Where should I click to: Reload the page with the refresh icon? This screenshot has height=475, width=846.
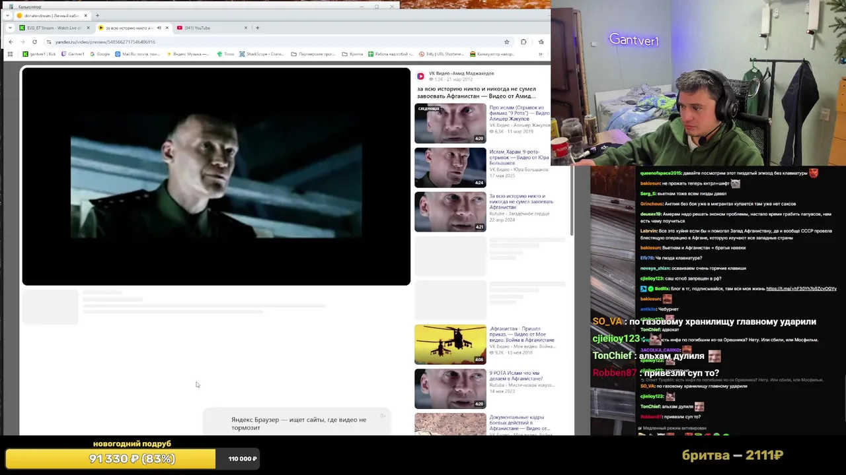pyautogui.click(x=34, y=42)
